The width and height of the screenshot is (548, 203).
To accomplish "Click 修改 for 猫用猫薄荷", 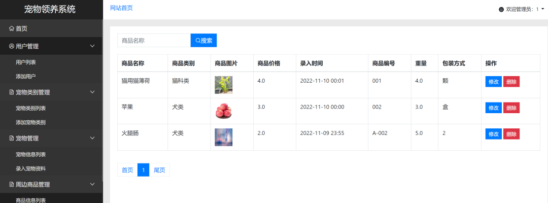I will pos(494,82).
